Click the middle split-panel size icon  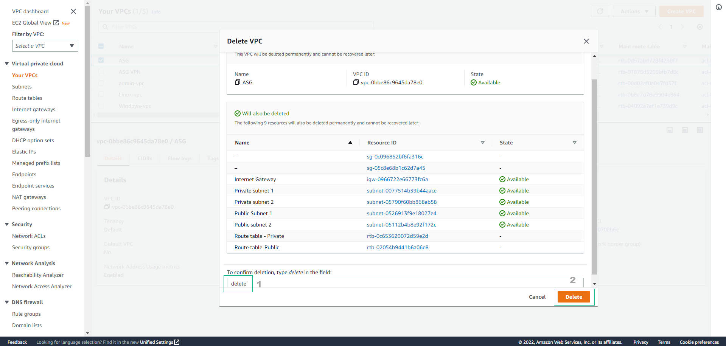coord(685,130)
